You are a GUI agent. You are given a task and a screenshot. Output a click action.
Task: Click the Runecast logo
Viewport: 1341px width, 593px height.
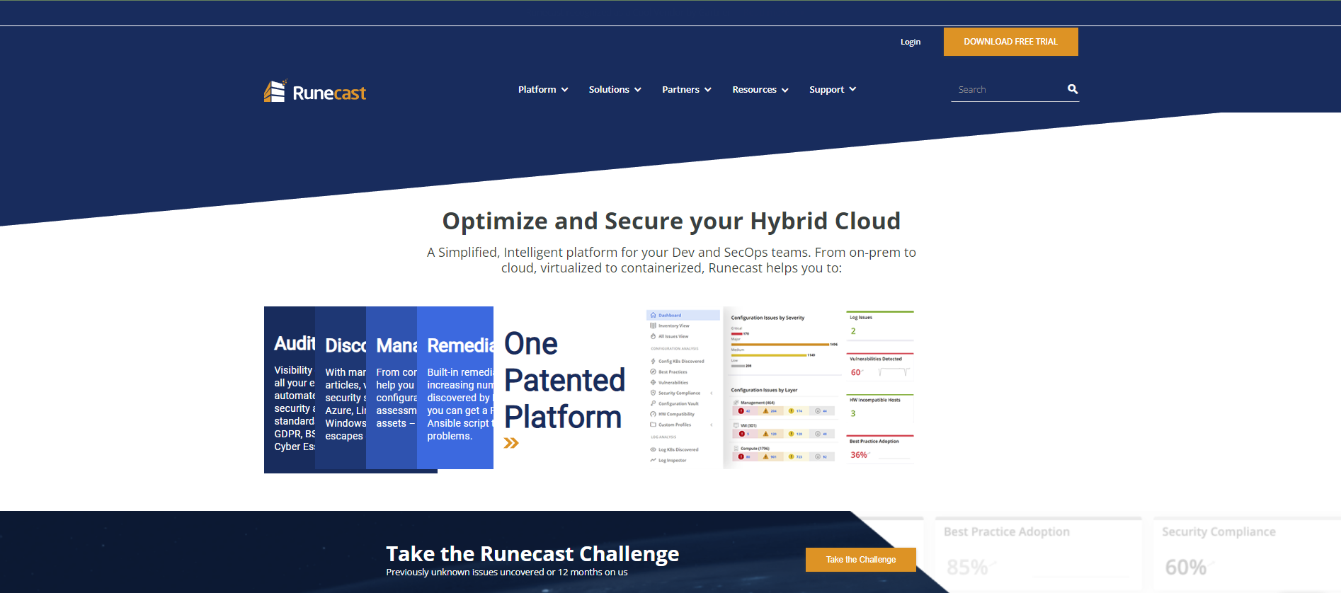click(315, 91)
